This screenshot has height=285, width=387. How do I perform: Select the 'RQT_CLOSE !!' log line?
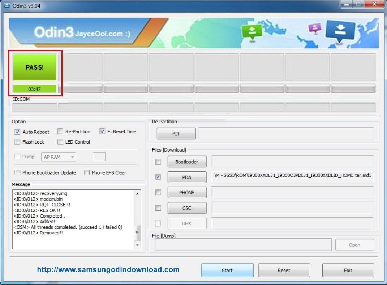(x=42, y=205)
